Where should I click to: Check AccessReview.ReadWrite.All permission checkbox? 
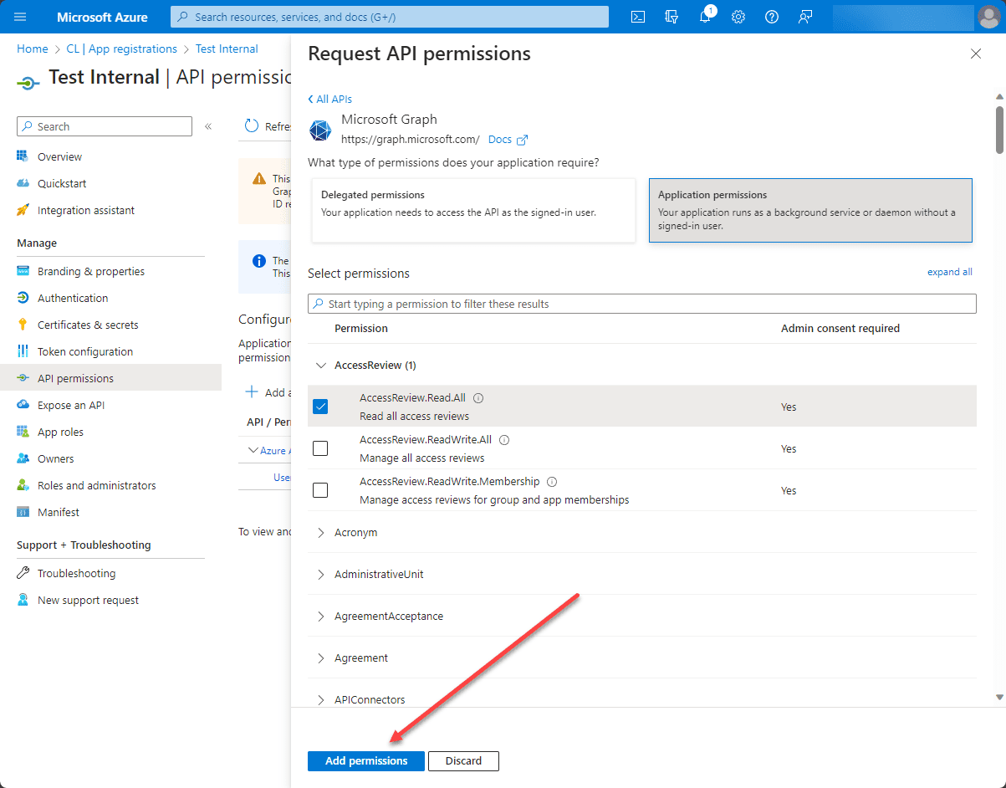tap(320, 448)
